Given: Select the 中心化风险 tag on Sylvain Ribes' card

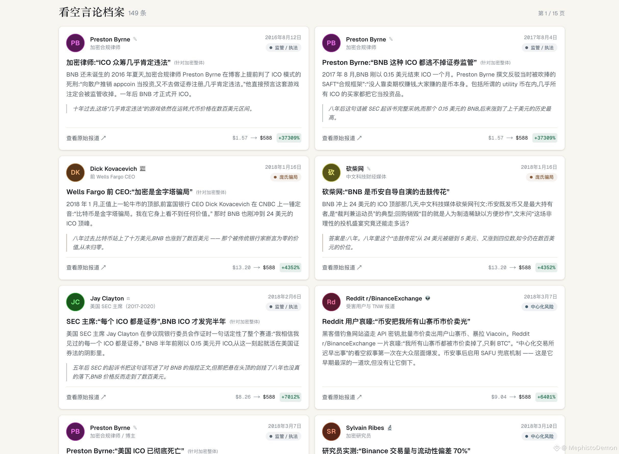Looking at the screenshot, I should point(540,436).
